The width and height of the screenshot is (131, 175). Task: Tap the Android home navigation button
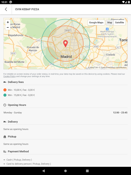pyautogui.click(x=65, y=171)
